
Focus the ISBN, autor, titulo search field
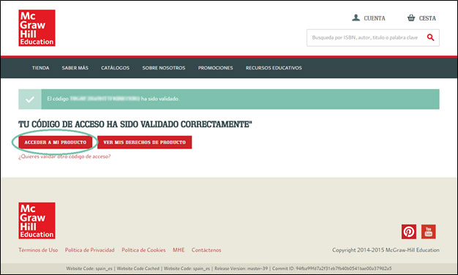click(372, 37)
